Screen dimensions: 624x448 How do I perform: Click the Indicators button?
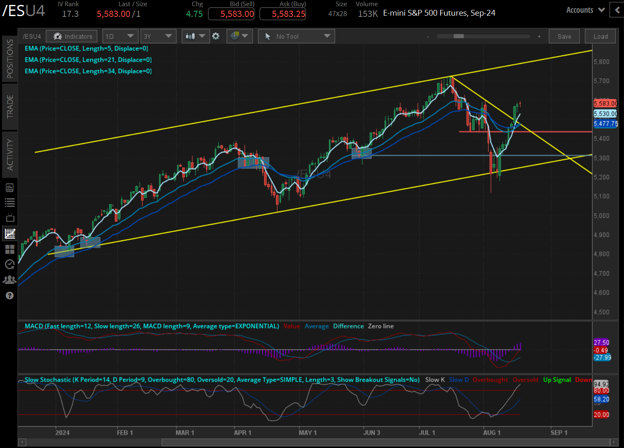[72, 36]
